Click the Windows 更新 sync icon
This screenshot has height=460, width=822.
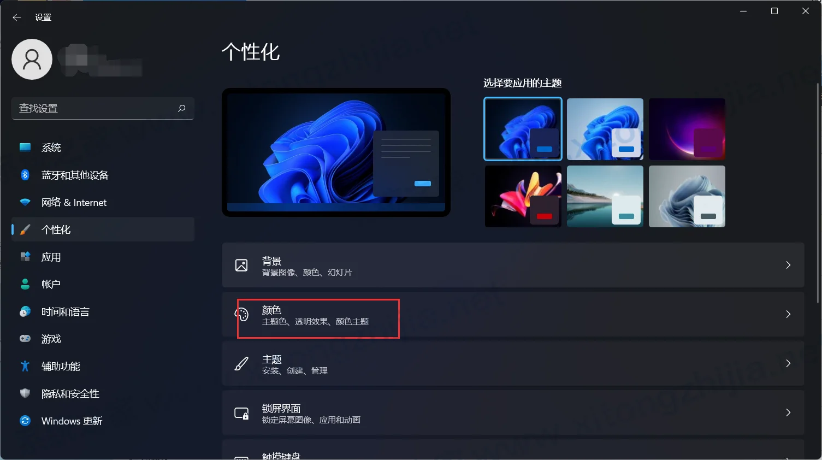(25, 421)
